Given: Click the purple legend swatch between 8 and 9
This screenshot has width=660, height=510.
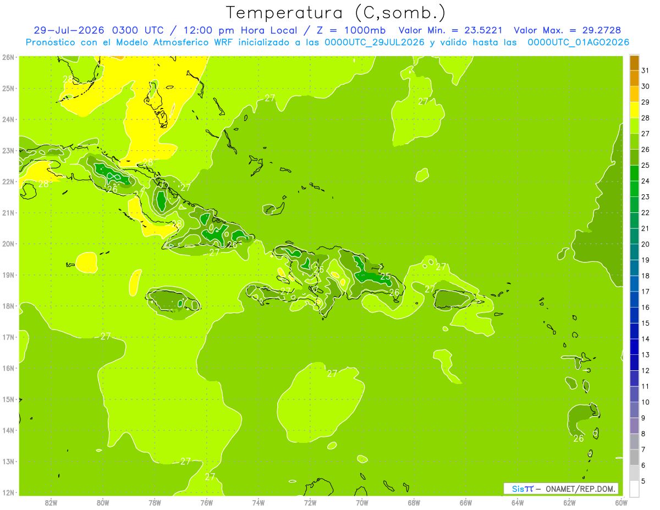Looking at the screenshot, I should click(x=634, y=426).
